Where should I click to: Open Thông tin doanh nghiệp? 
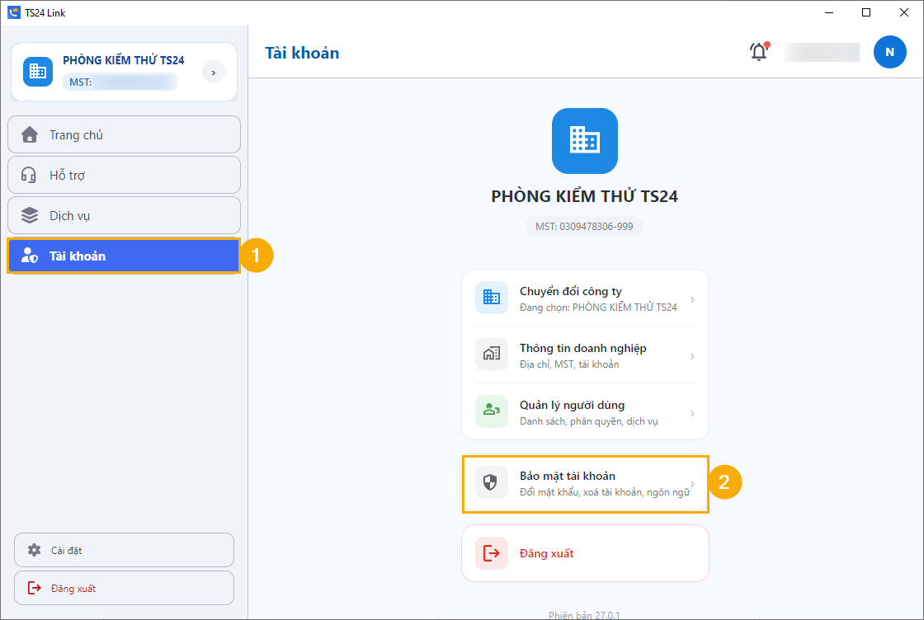click(585, 355)
